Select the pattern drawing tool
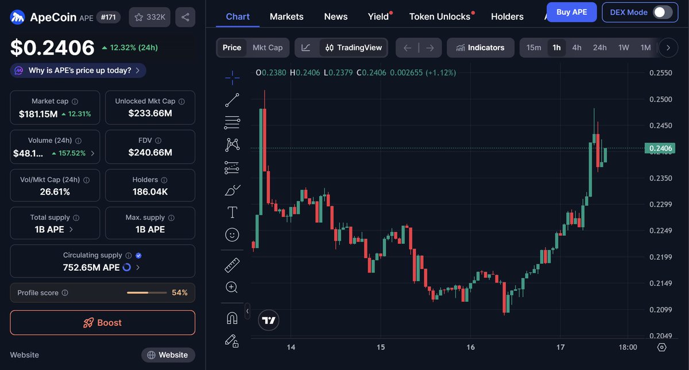This screenshot has height=370, width=689. (232, 145)
